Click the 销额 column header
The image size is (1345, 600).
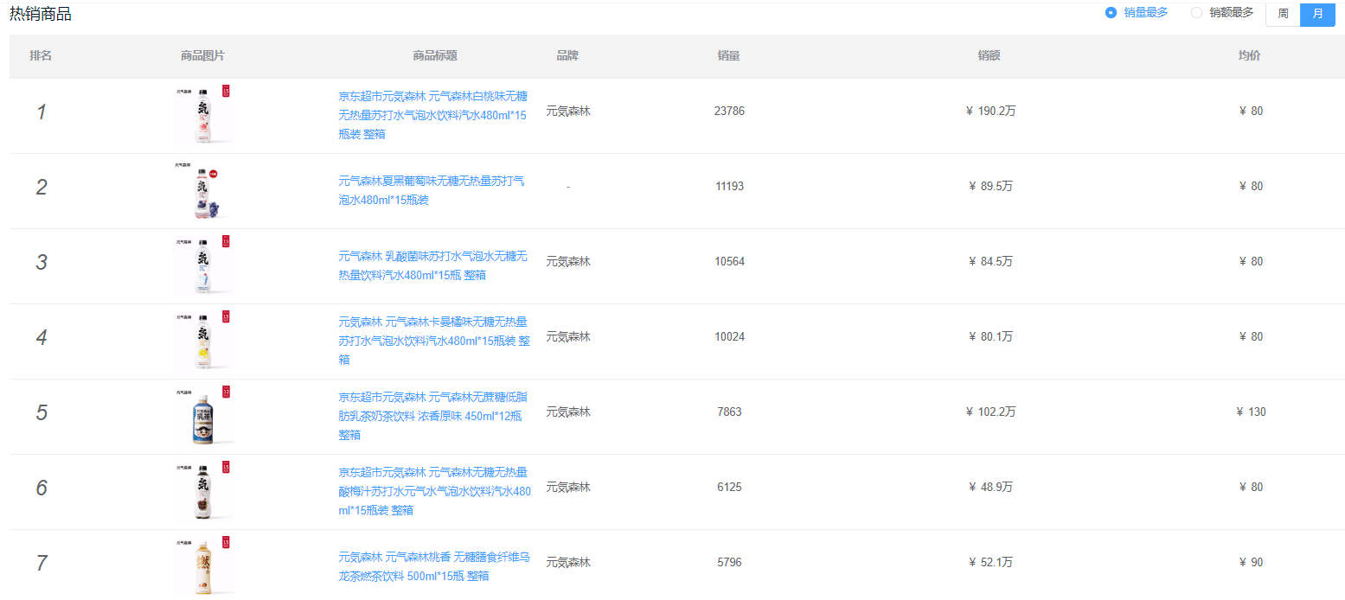(989, 56)
